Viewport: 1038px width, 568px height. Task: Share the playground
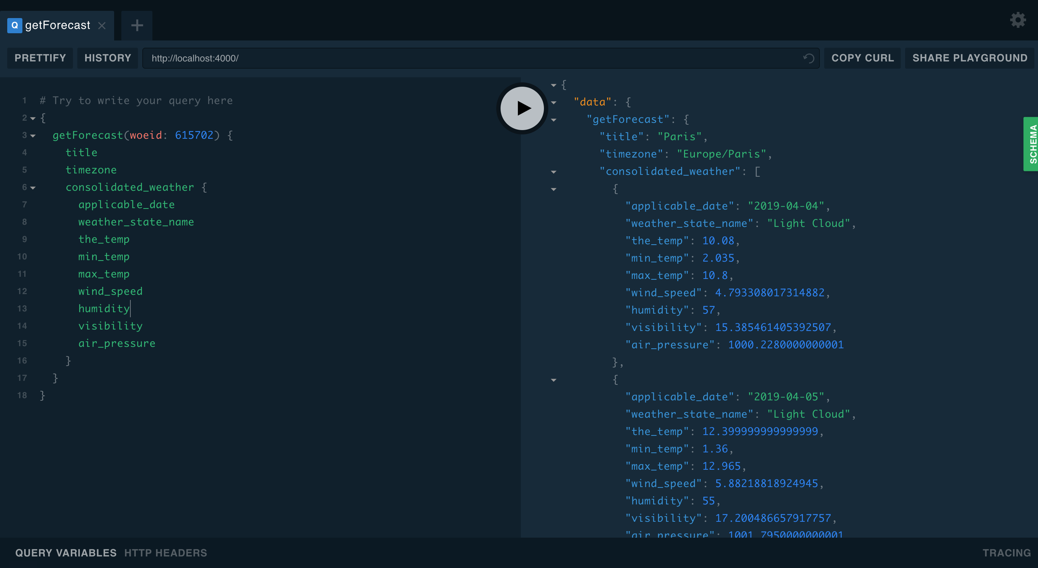click(969, 58)
